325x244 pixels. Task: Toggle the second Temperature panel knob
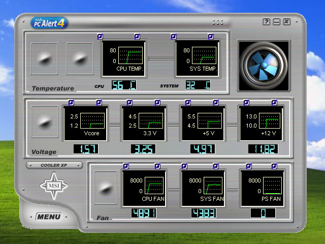click(80, 59)
